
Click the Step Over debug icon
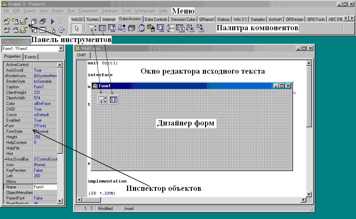point(61,30)
